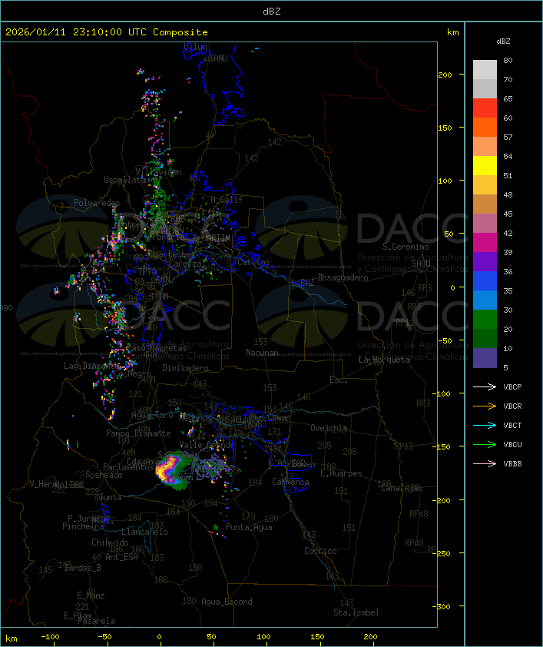This screenshot has height=647, width=543.
Task: Click the orange VBCR arrow icon
Action: click(x=485, y=406)
